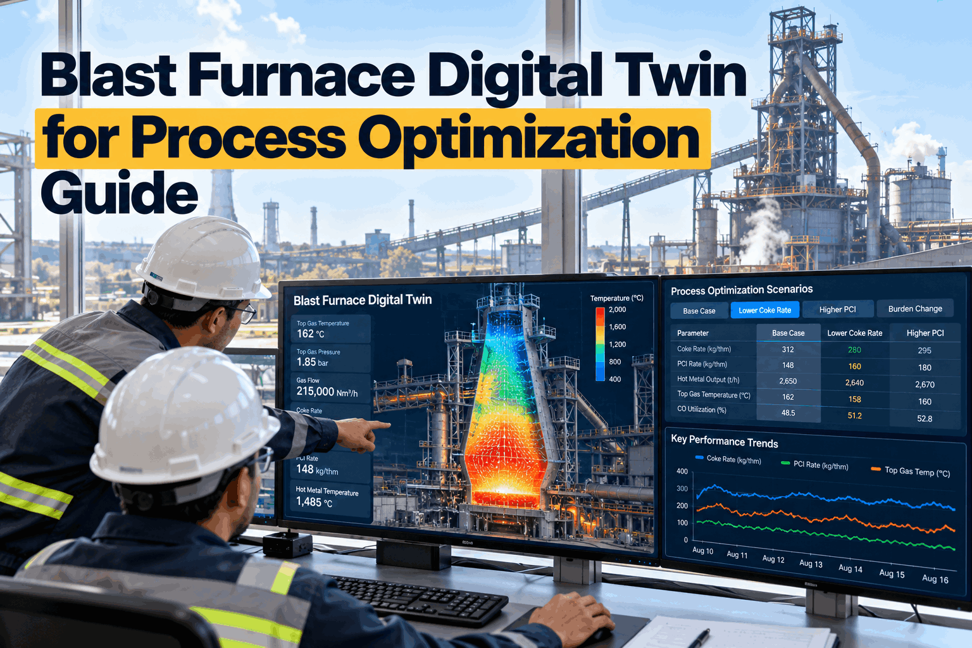Click the 'Process Optimization Scenarios' panel title
This screenshot has height=648, width=972.
pyautogui.click(x=742, y=290)
